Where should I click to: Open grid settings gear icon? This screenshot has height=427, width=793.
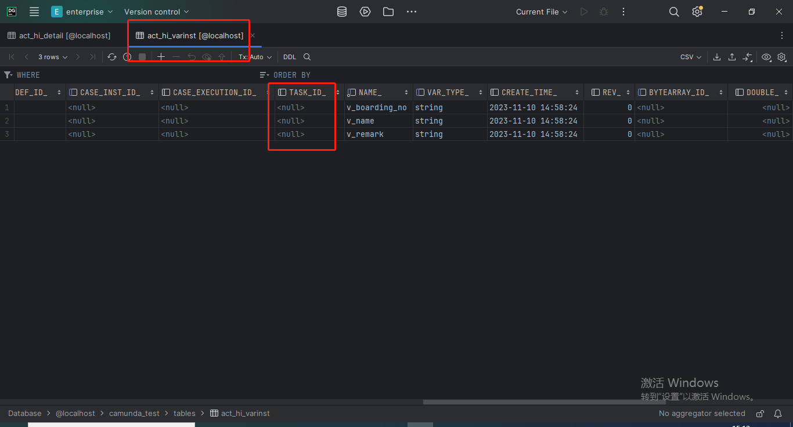(782, 57)
